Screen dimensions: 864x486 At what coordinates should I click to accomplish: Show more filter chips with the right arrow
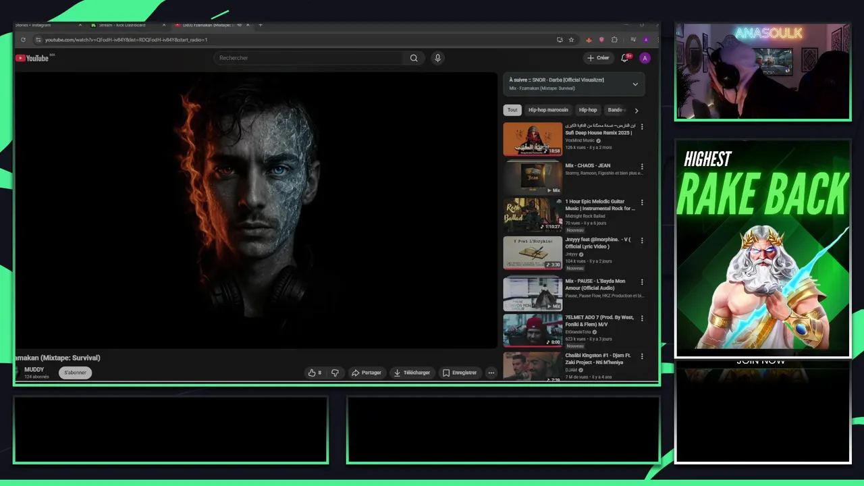tap(636, 110)
